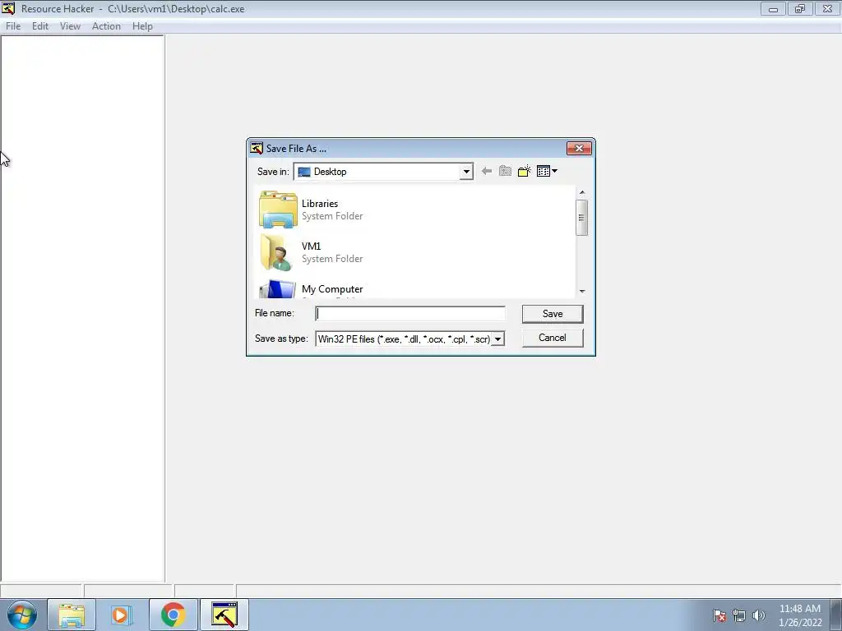The image size is (842, 631).
Task: Select the Libraries folder icon
Action: [x=278, y=210]
